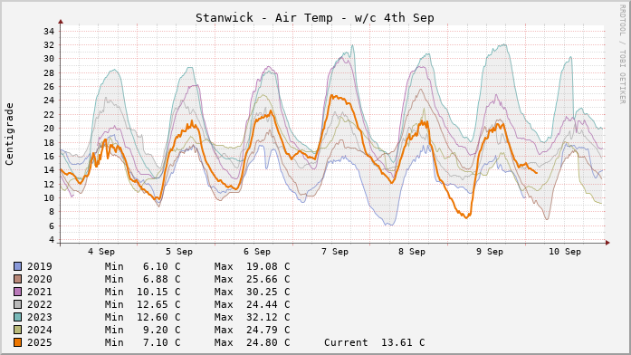Click the end of the orange 2025 line
The image size is (631, 355).
(x=537, y=173)
